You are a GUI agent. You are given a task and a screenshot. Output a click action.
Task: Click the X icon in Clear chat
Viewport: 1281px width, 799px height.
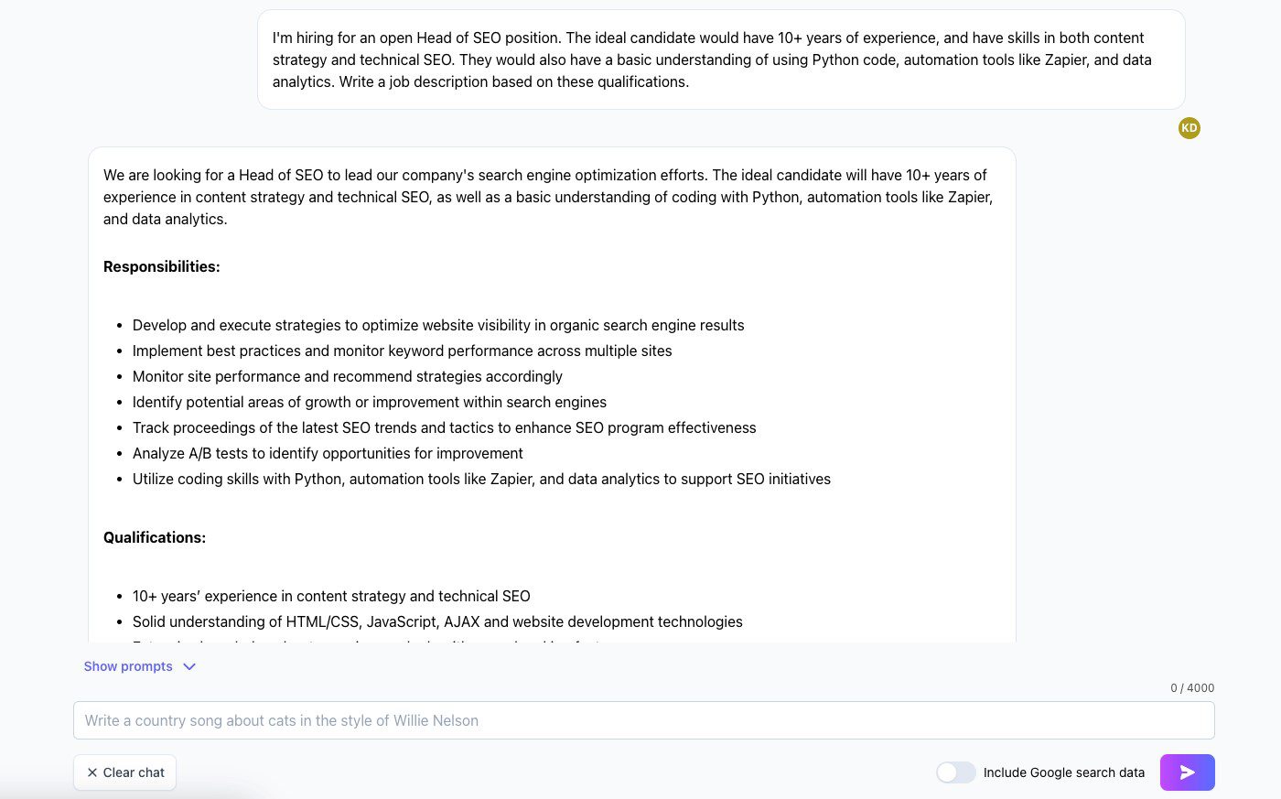pos(92,772)
